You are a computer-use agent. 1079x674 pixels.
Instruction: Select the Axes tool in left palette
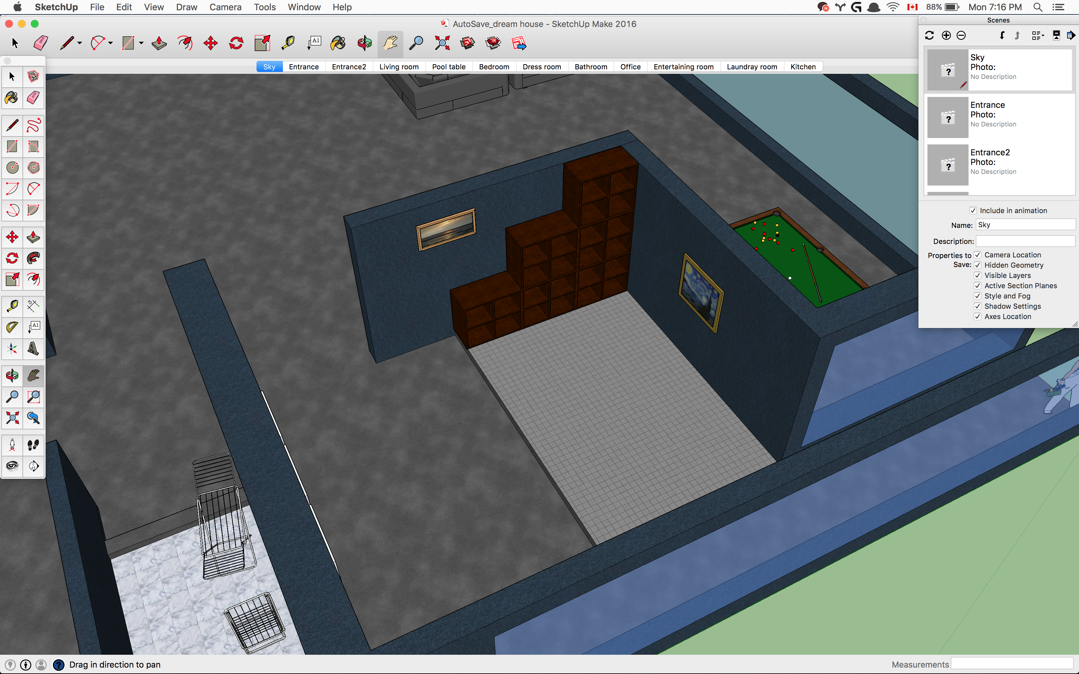[13, 349]
